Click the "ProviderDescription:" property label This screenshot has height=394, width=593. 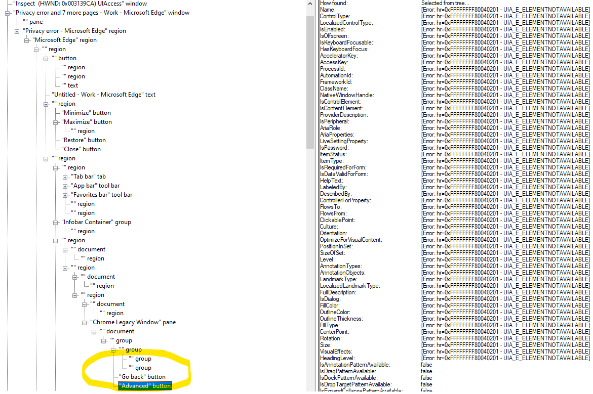tap(344, 115)
